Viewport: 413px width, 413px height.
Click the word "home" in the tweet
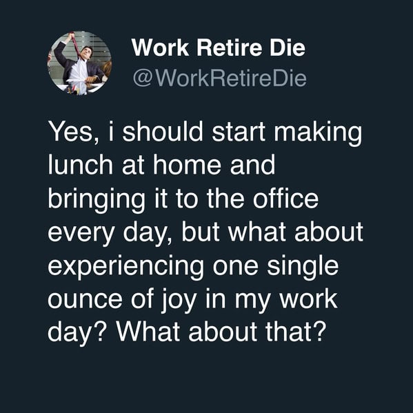(x=188, y=165)
